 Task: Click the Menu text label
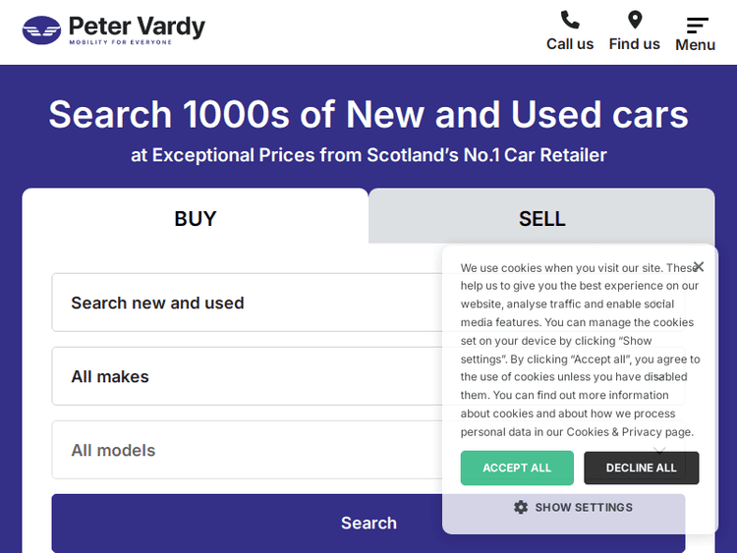pos(695,45)
